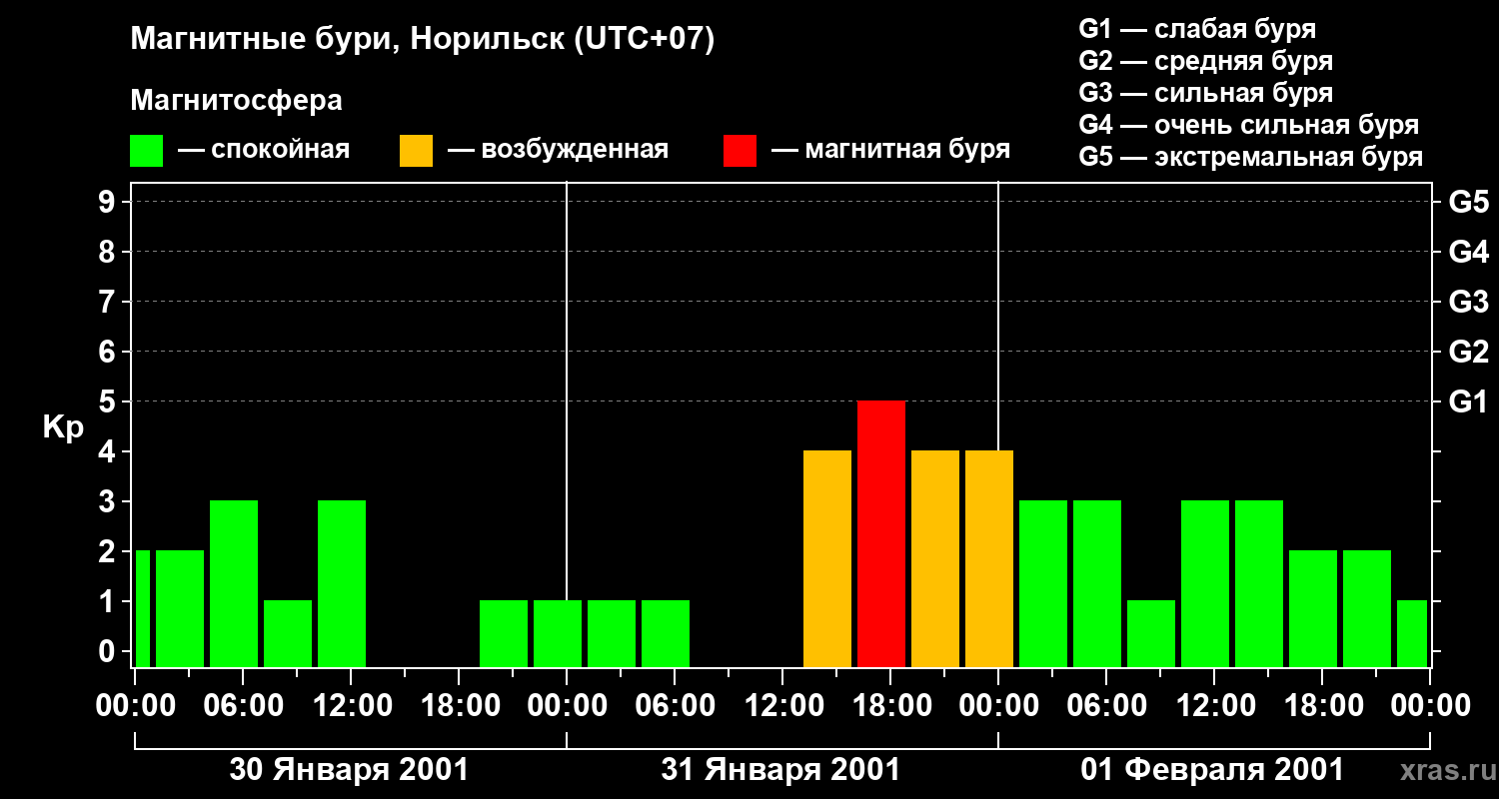Click the '— возбужденная' legend label
The width and height of the screenshot is (1499, 799).
click(558, 150)
